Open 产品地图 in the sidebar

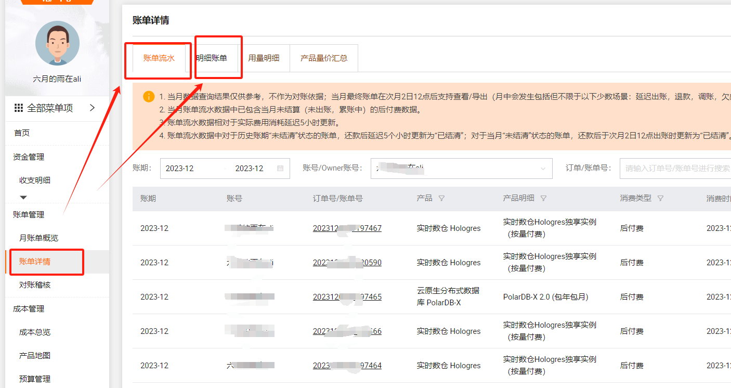click(35, 356)
